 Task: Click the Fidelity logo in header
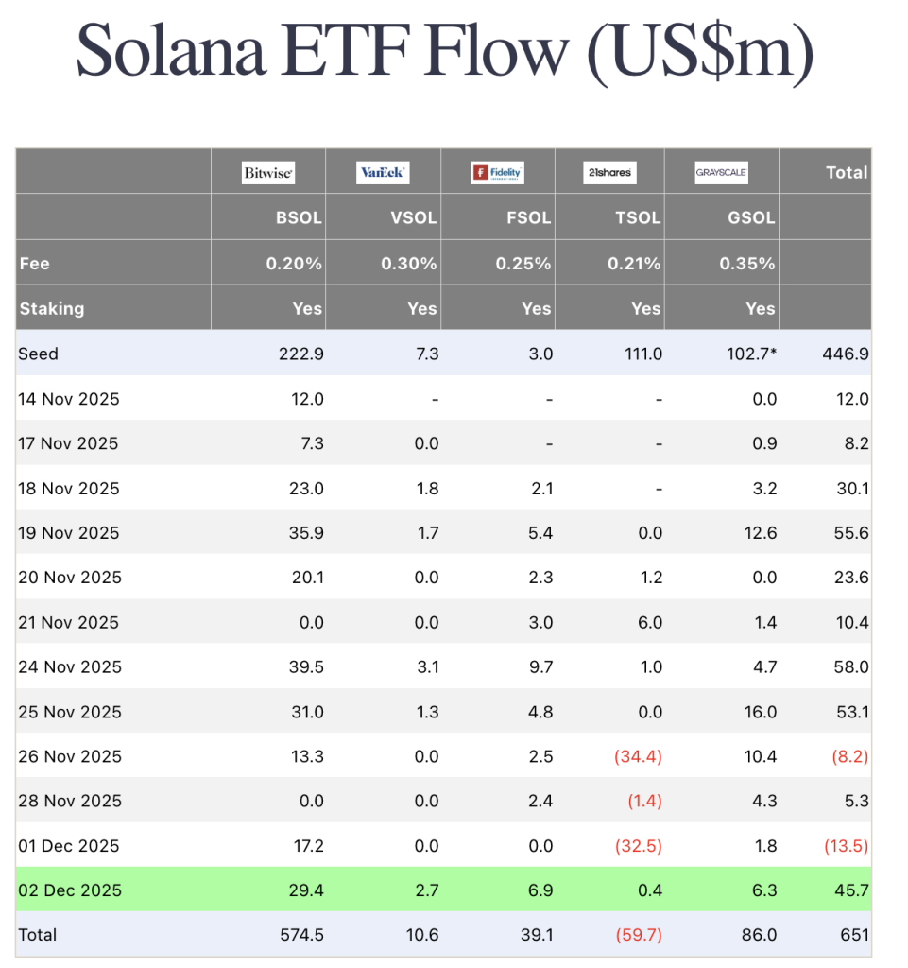coord(497,173)
